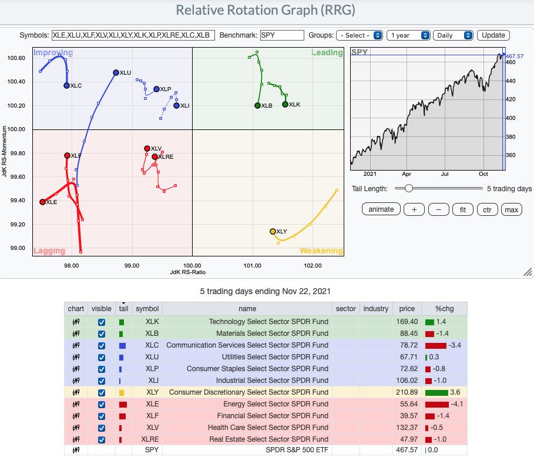
Task: Click the XLY marker on the graph
Action: (x=273, y=232)
